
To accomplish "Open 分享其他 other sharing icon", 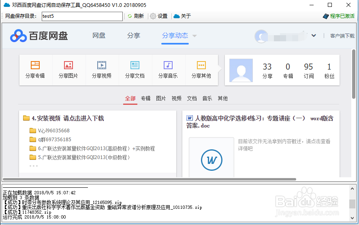I will (x=201, y=65).
